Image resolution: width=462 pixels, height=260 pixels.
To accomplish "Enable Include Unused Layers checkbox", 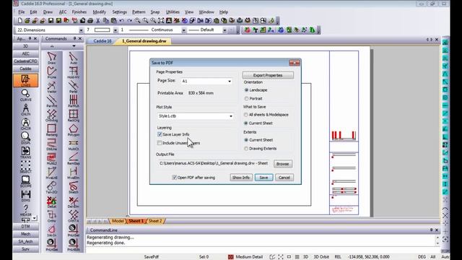I will pos(160,143).
